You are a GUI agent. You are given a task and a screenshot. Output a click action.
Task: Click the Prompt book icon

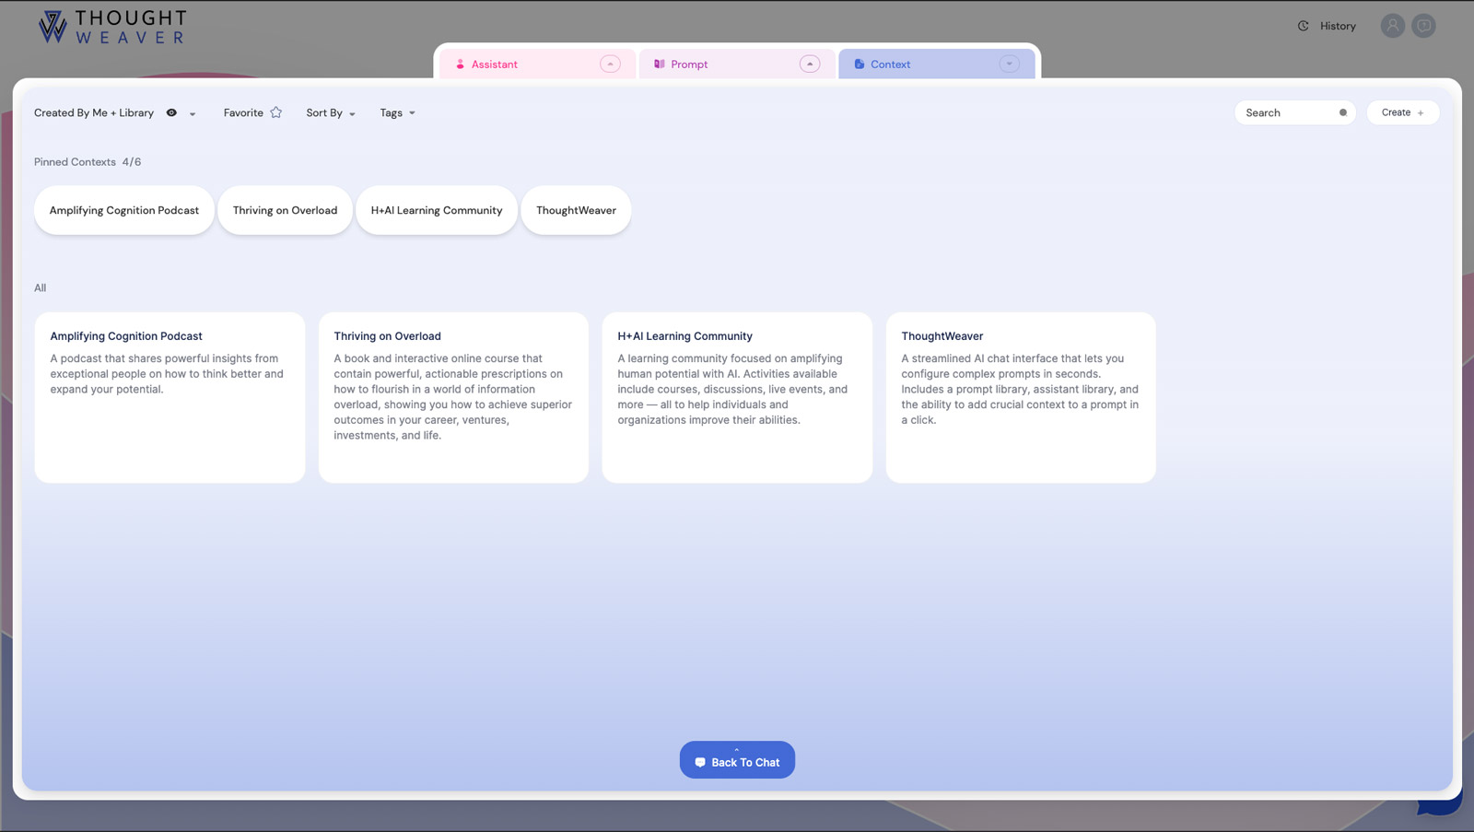point(660,64)
